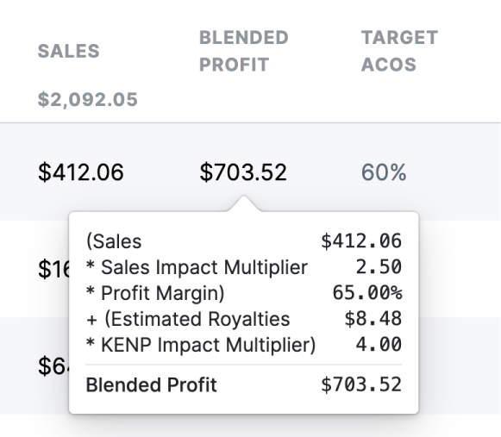Sort by the SALES column header
Screen dimensions: 501x437
(69, 51)
